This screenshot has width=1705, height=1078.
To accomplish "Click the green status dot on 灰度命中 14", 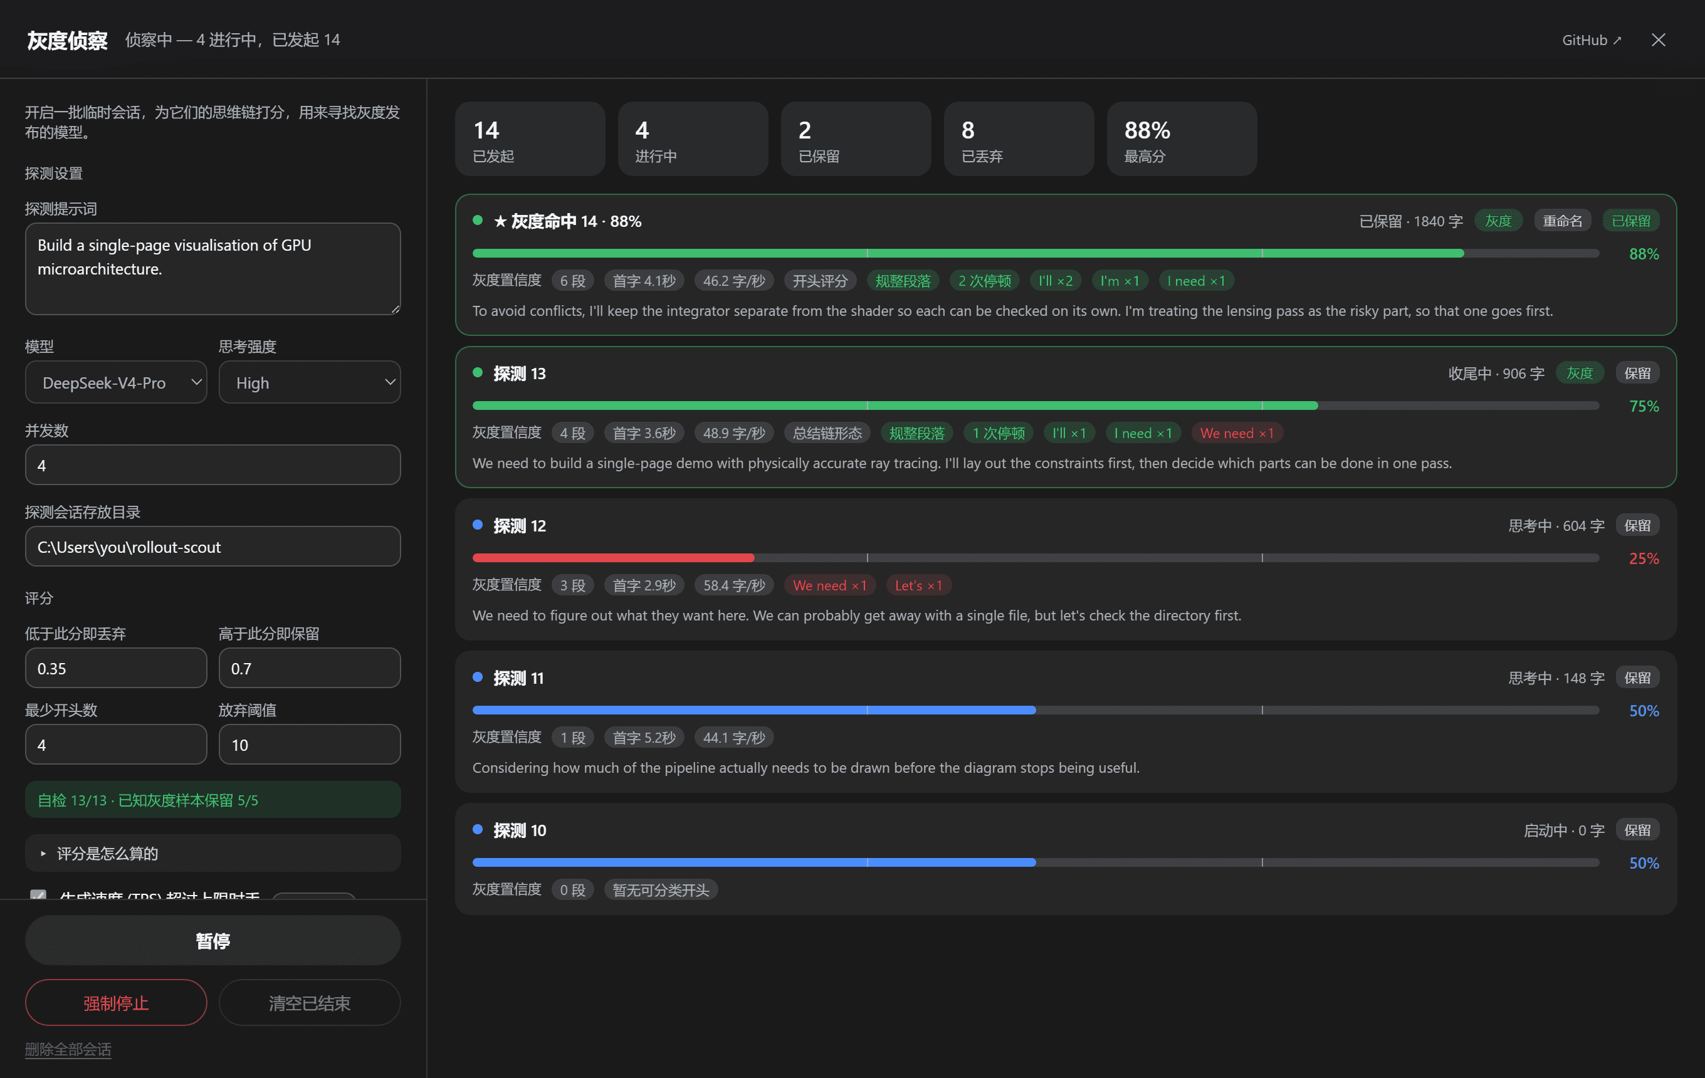I will click(477, 220).
